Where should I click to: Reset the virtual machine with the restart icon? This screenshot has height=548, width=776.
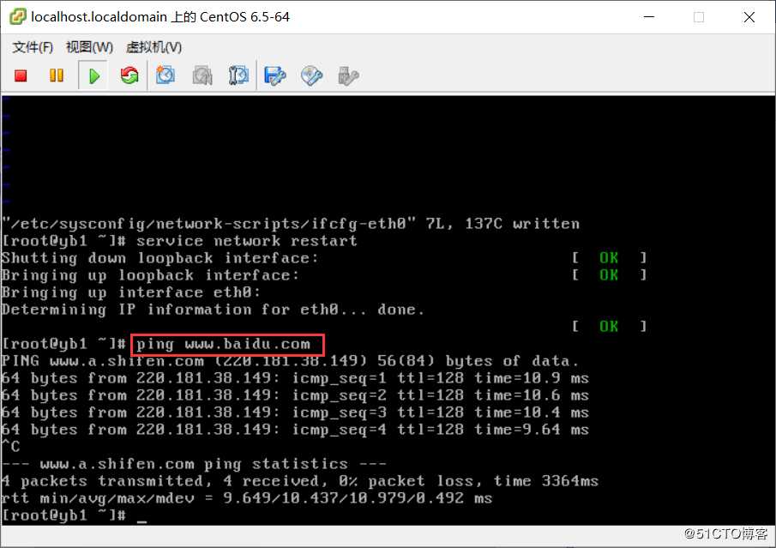(x=129, y=75)
